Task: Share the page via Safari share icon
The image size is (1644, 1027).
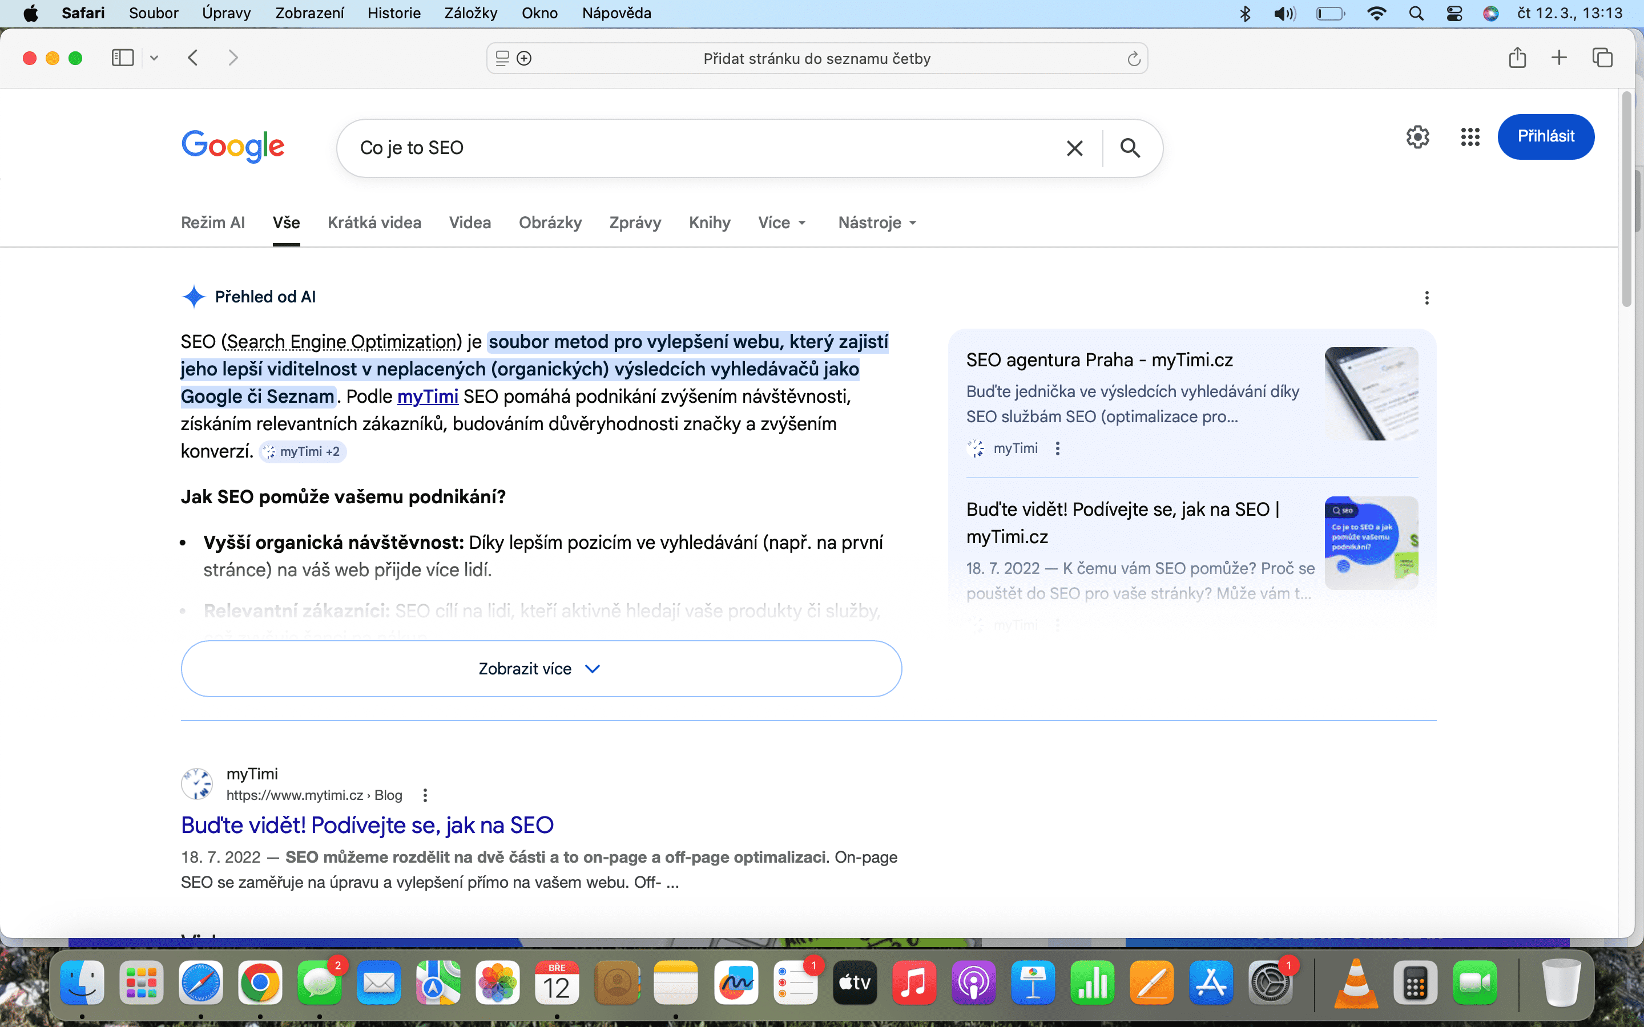Action: [x=1518, y=58]
